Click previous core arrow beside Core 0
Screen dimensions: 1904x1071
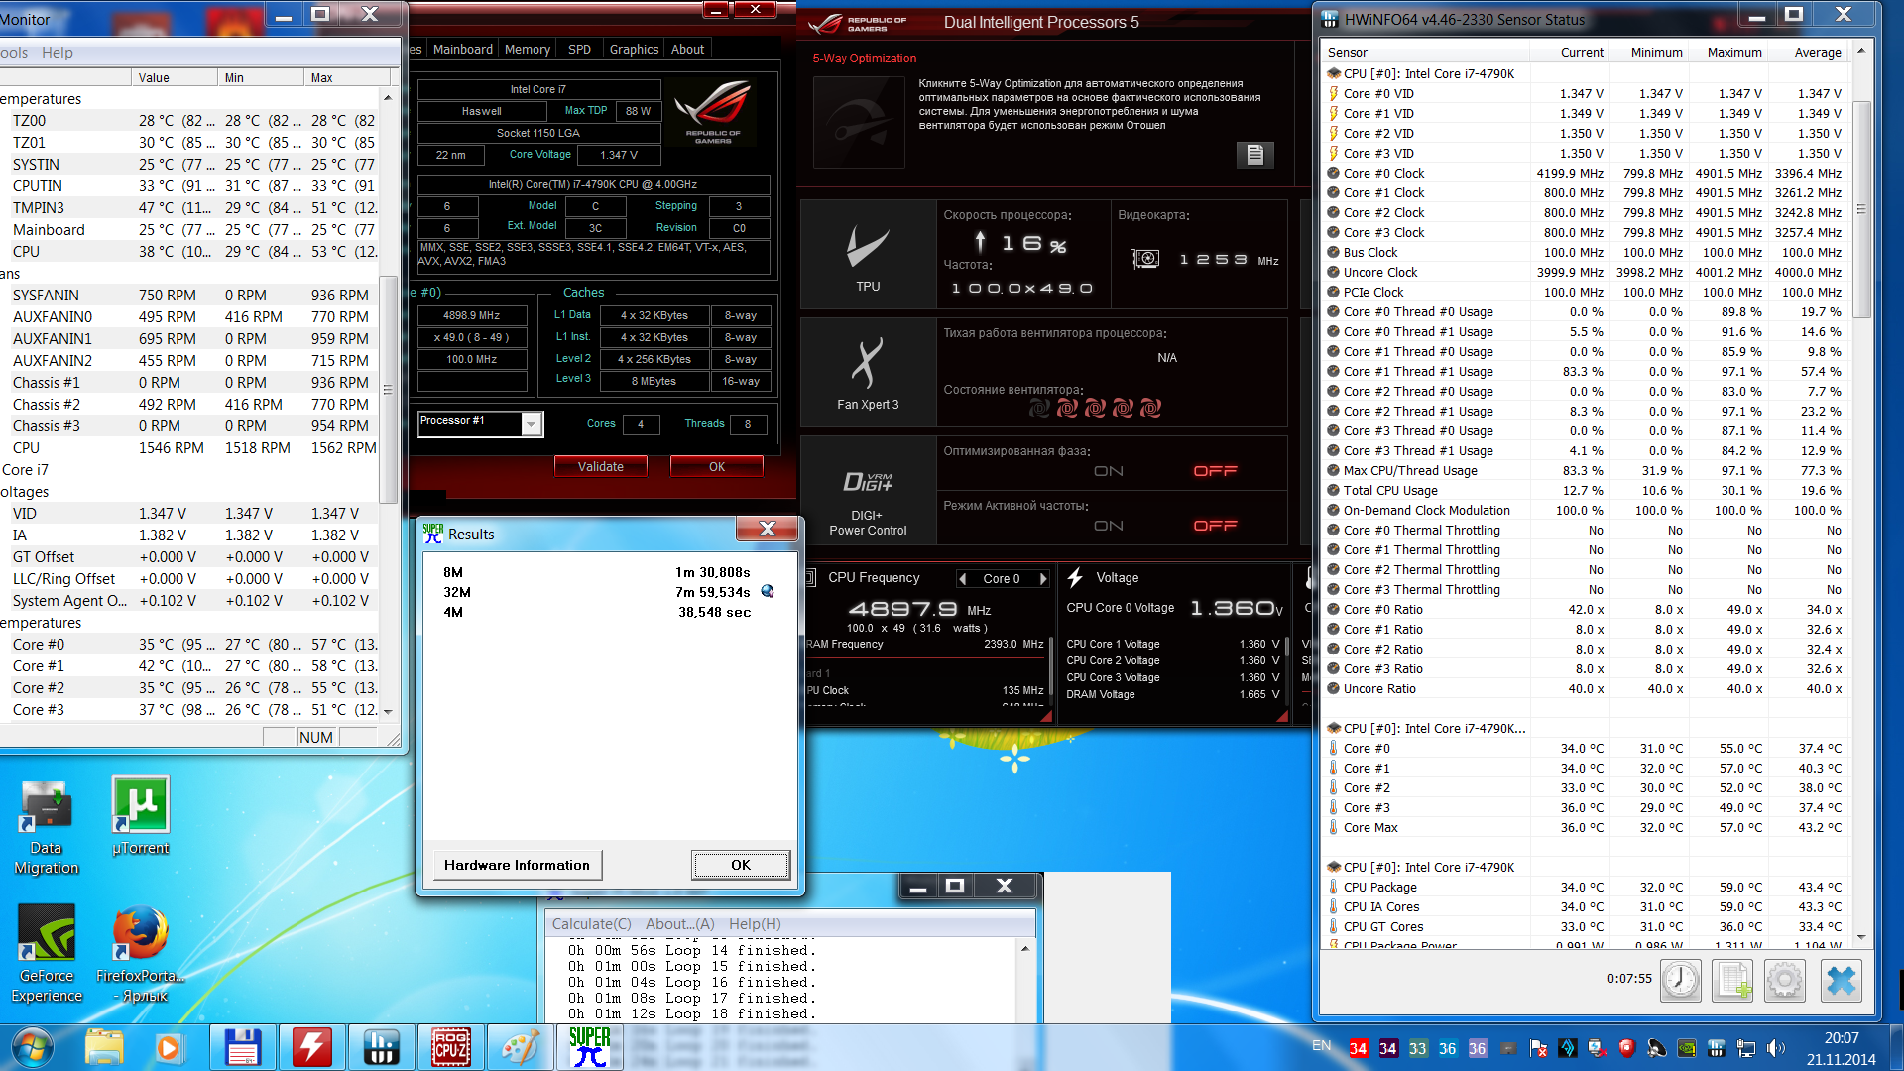tap(962, 579)
